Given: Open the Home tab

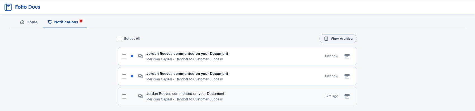Looking at the screenshot, I should [29, 22].
